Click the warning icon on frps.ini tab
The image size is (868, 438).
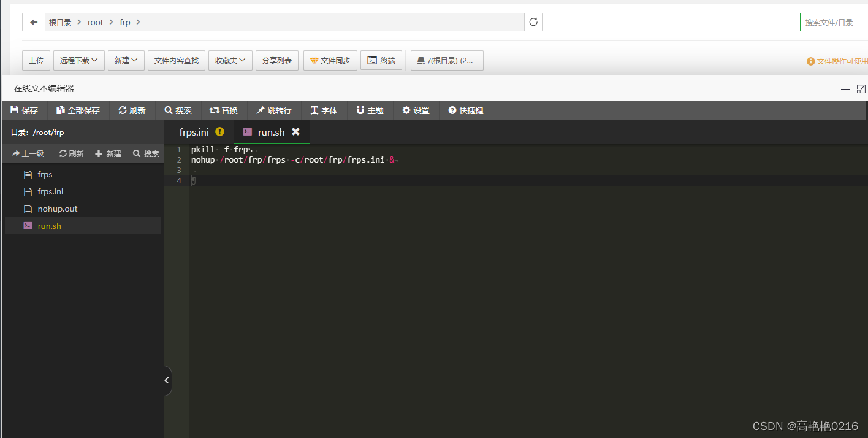219,131
